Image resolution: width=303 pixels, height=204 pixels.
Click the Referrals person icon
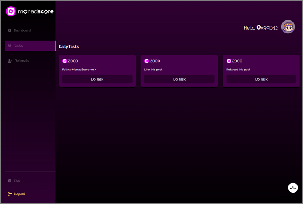[10, 61]
